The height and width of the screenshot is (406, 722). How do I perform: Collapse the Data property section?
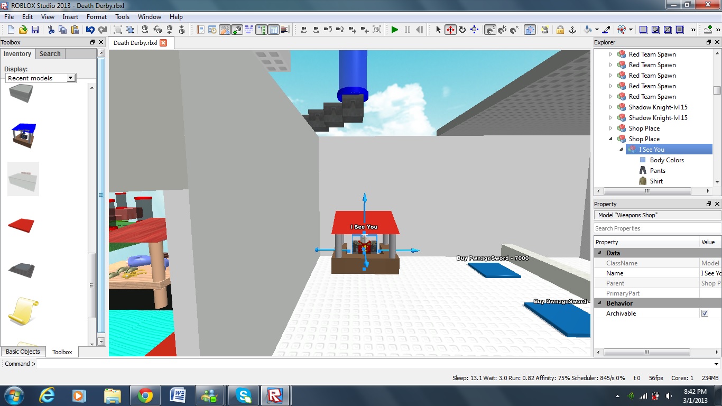click(600, 253)
